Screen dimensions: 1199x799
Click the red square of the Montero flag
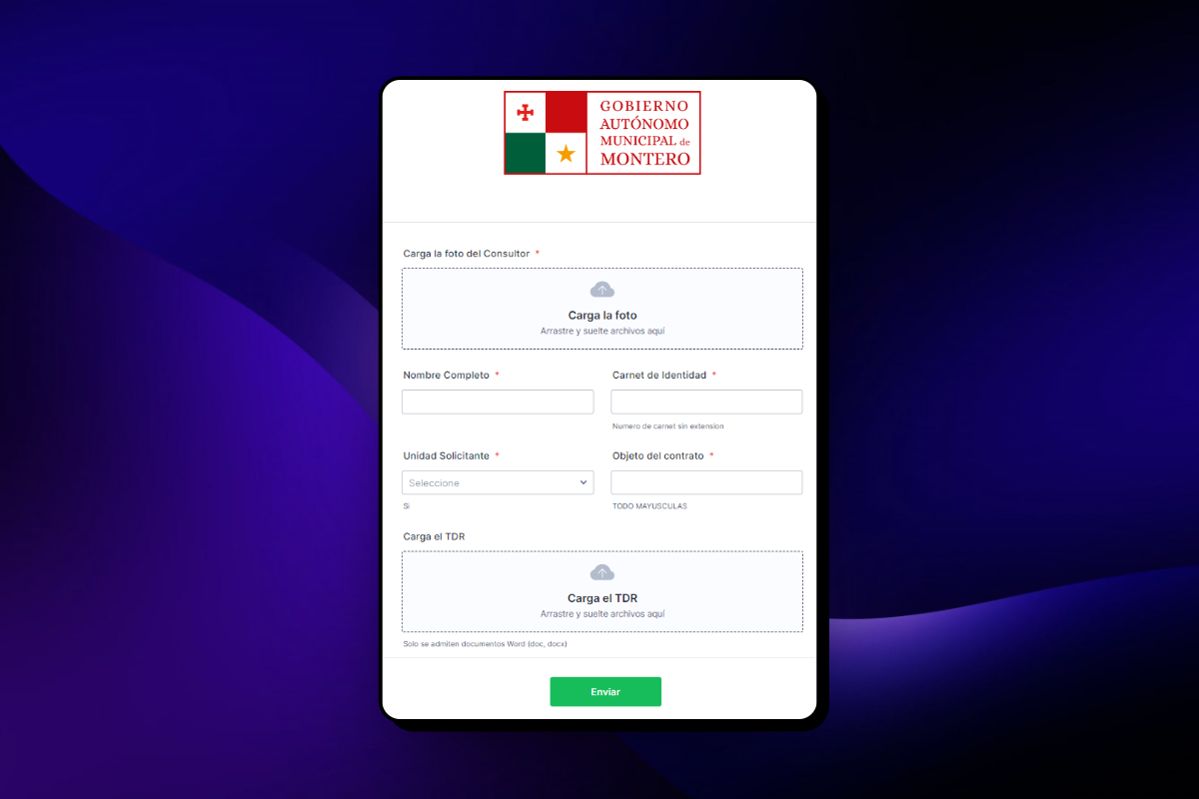click(x=566, y=112)
